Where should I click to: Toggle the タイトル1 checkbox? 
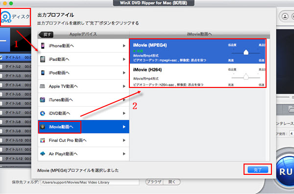(x=1, y=57)
